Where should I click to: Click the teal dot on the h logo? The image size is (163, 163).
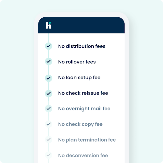coord(50,23)
